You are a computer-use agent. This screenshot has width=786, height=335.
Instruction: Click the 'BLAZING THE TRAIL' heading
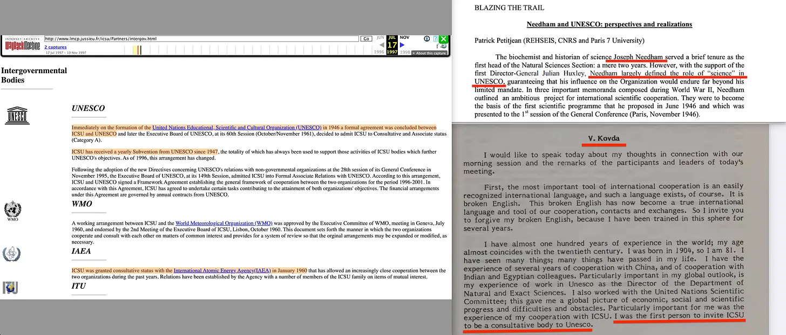(x=509, y=8)
